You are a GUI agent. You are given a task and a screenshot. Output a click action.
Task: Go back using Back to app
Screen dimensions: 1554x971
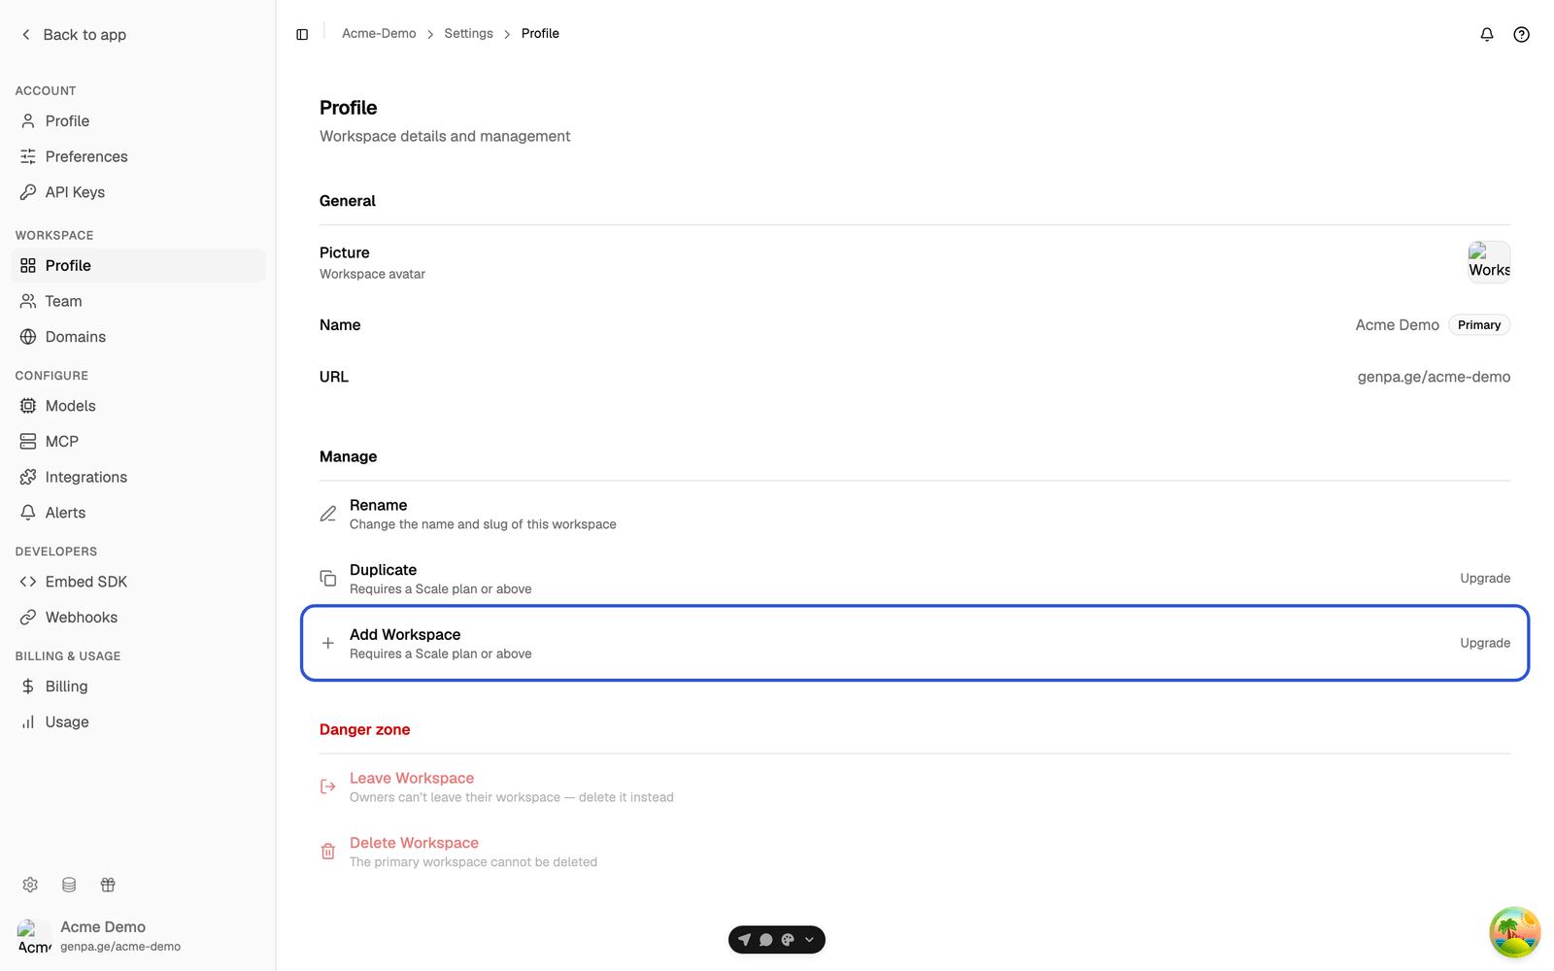point(74,35)
